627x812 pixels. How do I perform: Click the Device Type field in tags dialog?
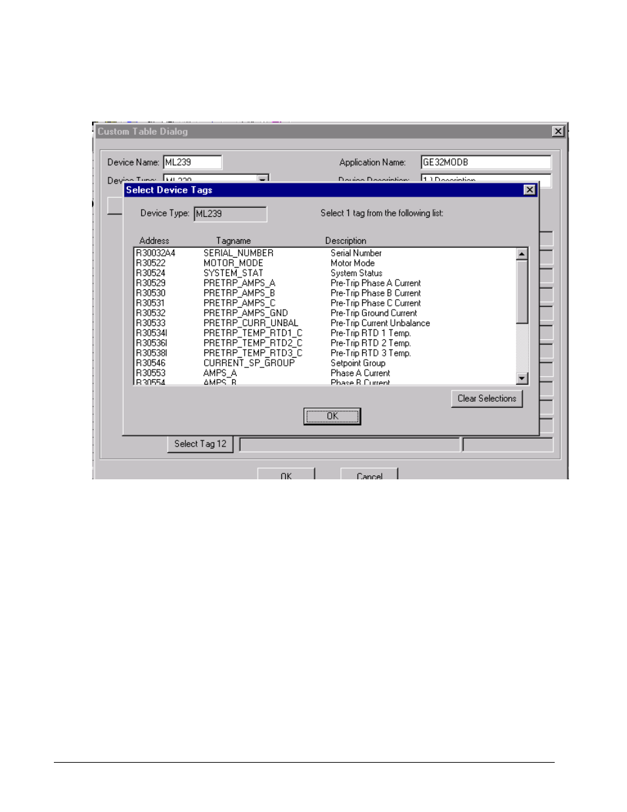click(230, 214)
